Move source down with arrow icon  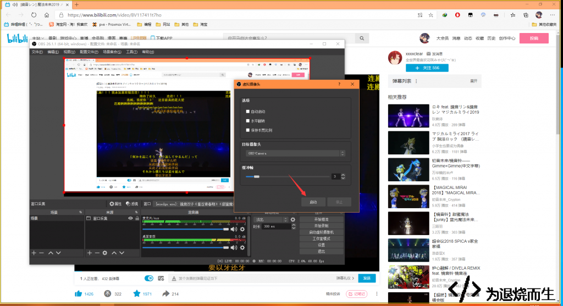click(122, 253)
